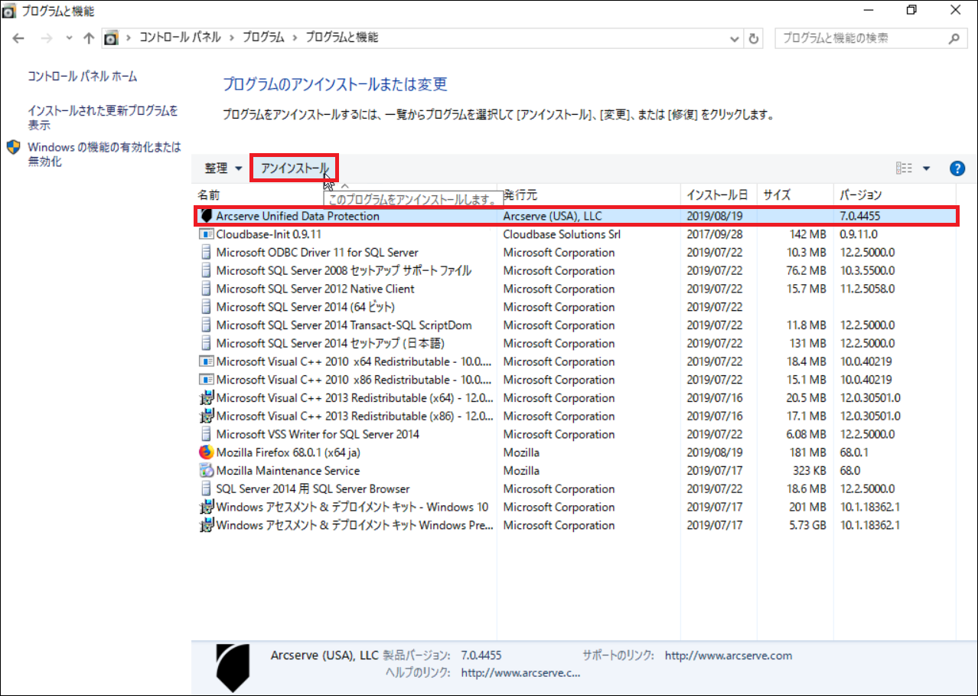Screen dimensions: 978x696
Task: Click the Windows アセスメント キット Windows Pre... icon
Action: click(206, 525)
